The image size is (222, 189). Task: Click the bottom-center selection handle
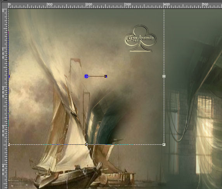(x=86, y=144)
